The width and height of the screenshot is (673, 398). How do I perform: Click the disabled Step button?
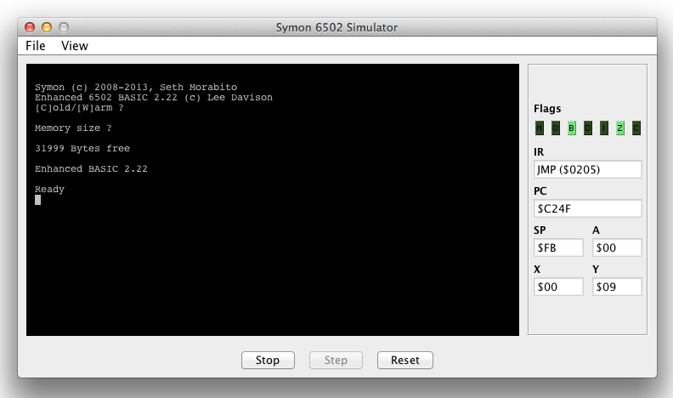pyautogui.click(x=336, y=361)
